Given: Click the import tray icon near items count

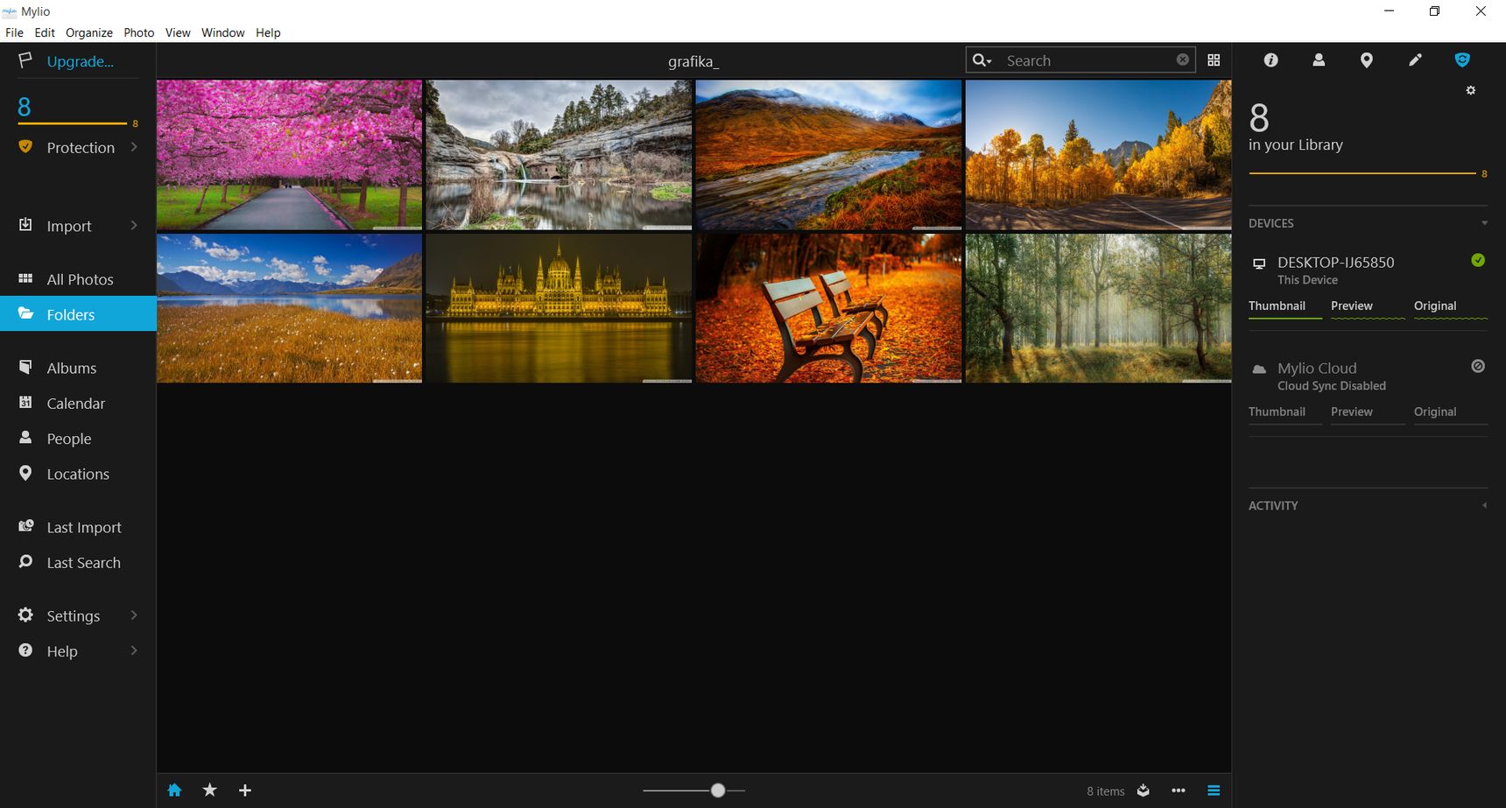Looking at the screenshot, I should tap(1143, 790).
